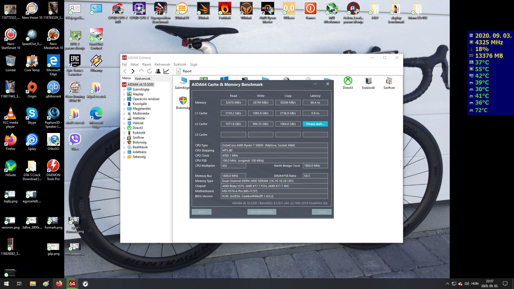This screenshot has width=514, height=289.
Task: Switch to the Menü sidebar tab
Action: (127, 78)
